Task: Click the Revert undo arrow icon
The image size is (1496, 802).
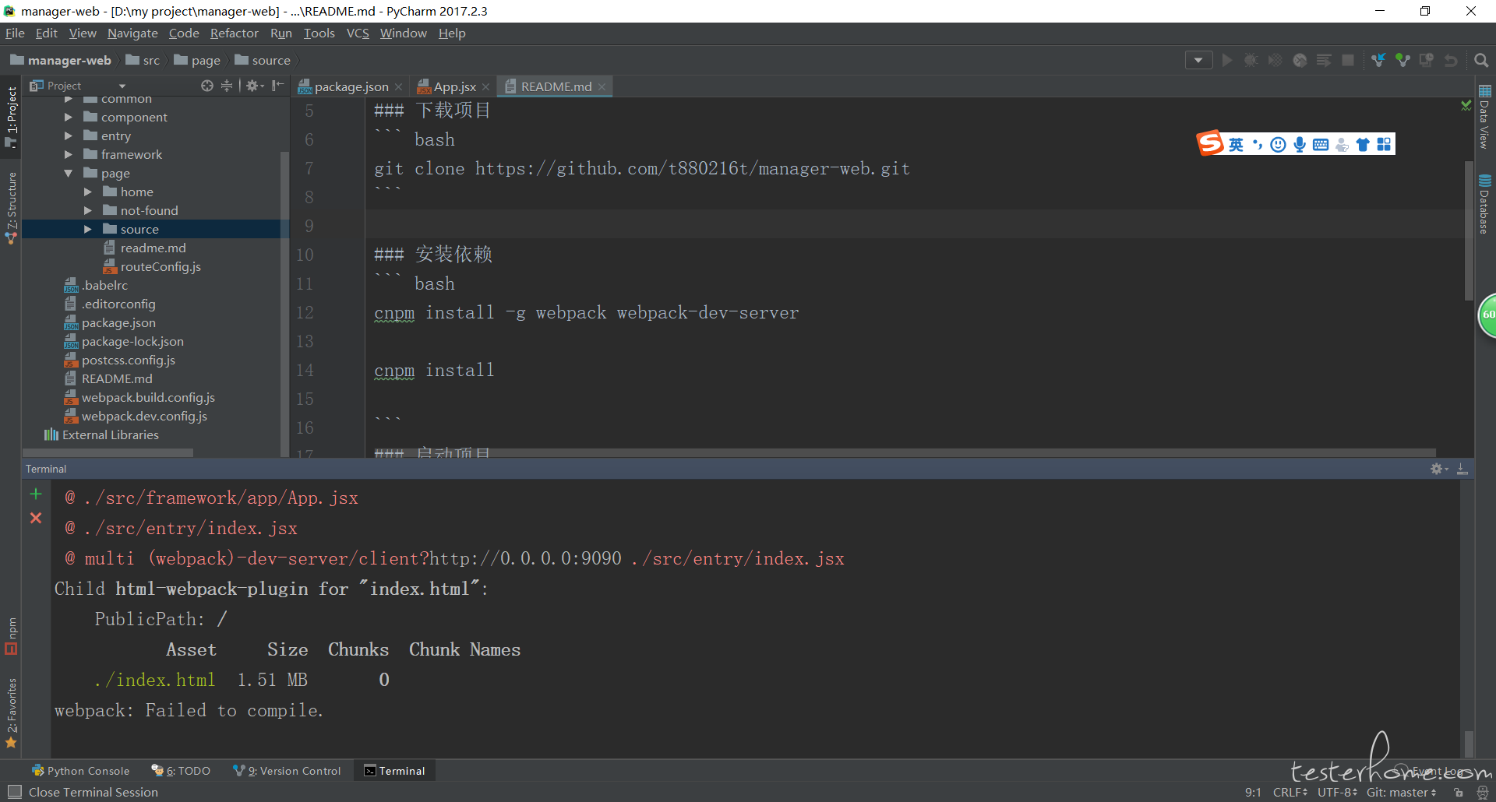Action: click(1451, 60)
